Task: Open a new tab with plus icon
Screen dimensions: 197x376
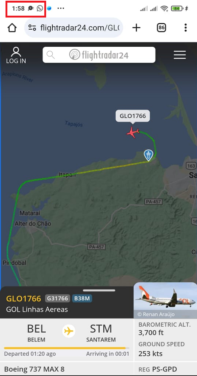Action: (136, 28)
